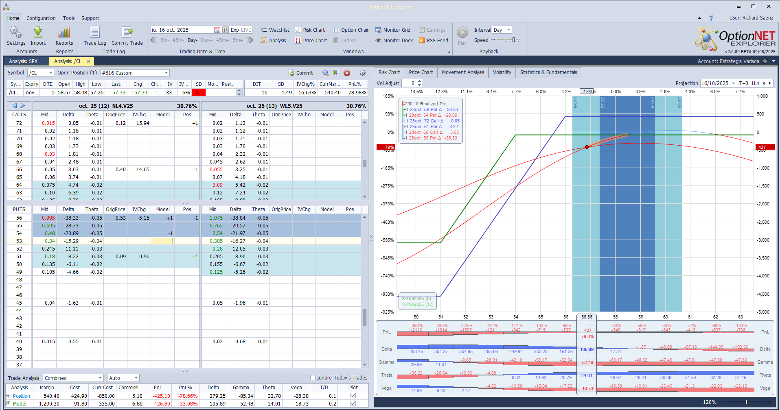This screenshot has height=410, width=780.
Task: Open the Watchlist window
Action: 275,30
